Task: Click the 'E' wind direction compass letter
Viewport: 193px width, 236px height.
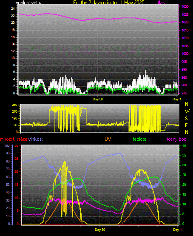Action: tap(186, 125)
